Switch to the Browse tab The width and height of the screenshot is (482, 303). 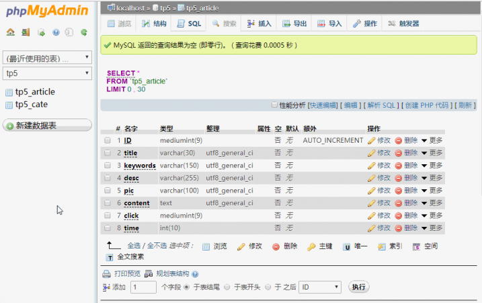click(119, 24)
